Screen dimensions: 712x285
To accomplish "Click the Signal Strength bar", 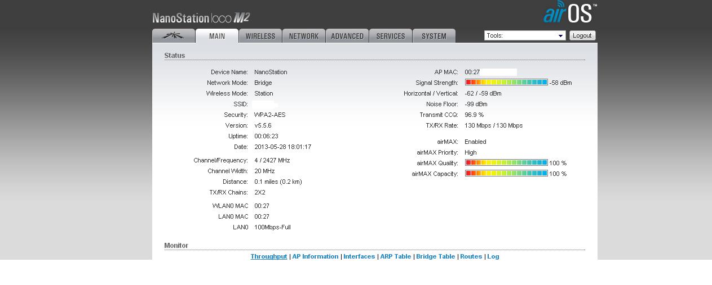I will (506, 83).
